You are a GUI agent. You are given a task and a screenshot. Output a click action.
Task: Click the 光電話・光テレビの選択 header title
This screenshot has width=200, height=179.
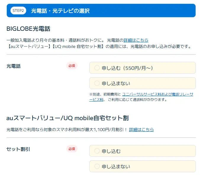tap(60, 11)
